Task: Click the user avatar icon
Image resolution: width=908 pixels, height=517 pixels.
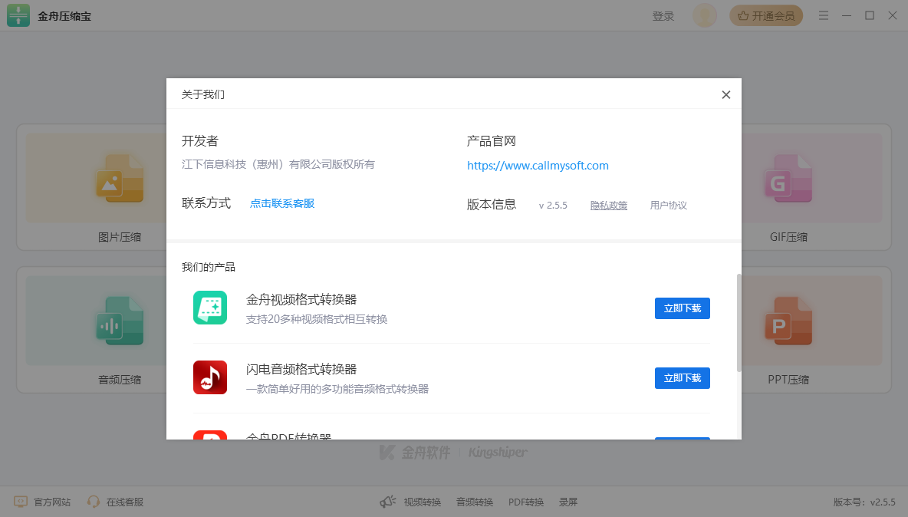Action: coord(704,16)
